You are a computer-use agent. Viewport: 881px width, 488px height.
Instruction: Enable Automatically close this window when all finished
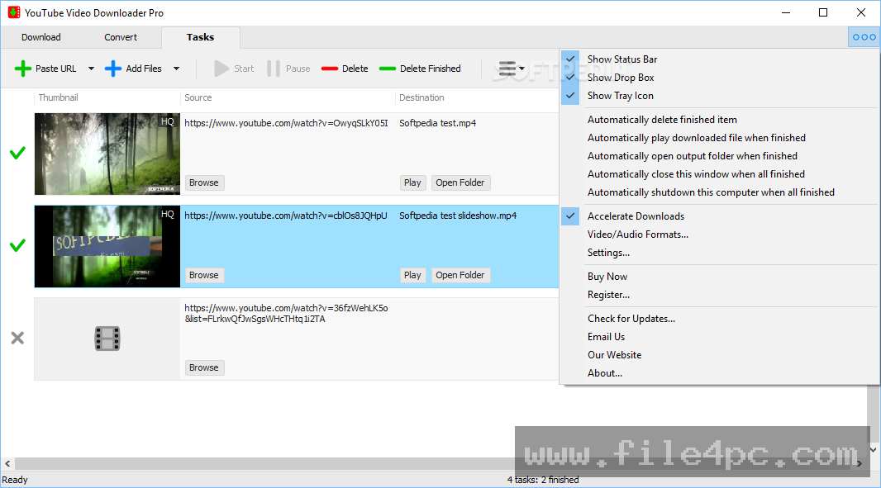[x=696, y=174]
